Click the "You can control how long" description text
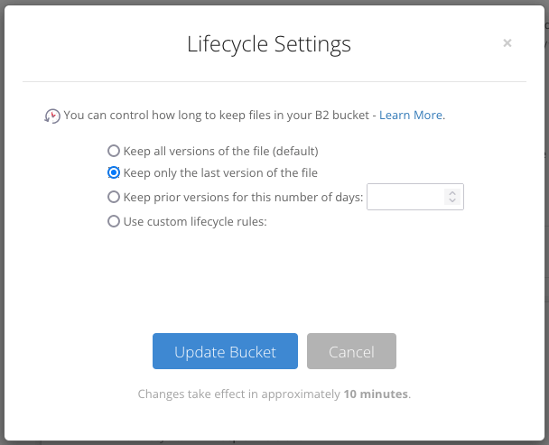 [x=217, y=116]
